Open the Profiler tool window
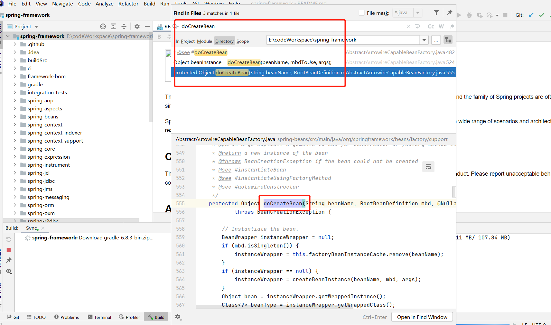Viewport: 551px width, 325px height. (129, 317)
